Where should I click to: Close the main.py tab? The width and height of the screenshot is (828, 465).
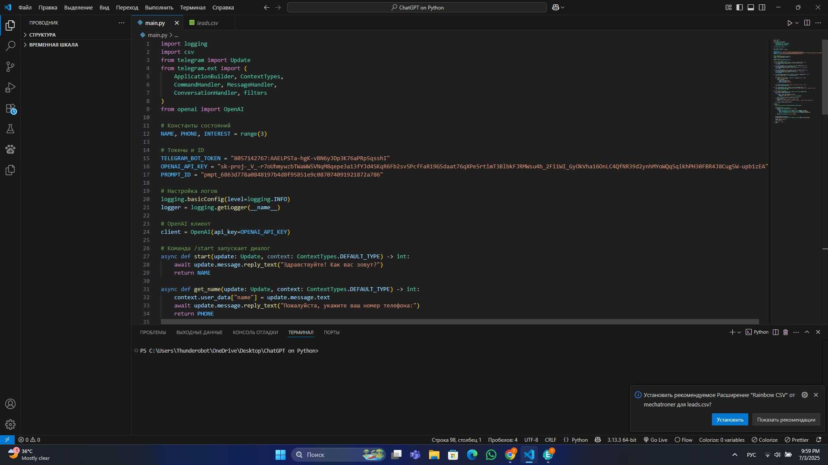click(x=177, y=23)
